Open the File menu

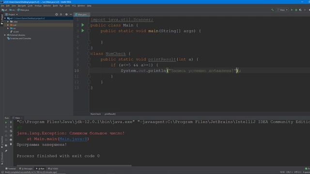click(2, 6)
